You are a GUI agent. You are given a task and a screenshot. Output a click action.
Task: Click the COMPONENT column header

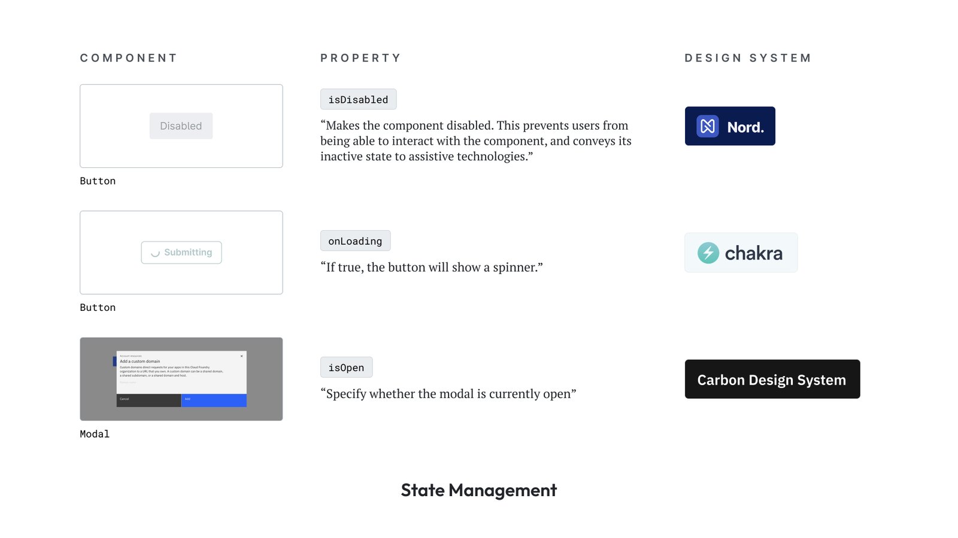point(129,58)
